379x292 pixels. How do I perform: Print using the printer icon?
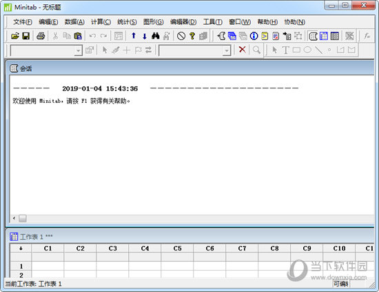41,36
